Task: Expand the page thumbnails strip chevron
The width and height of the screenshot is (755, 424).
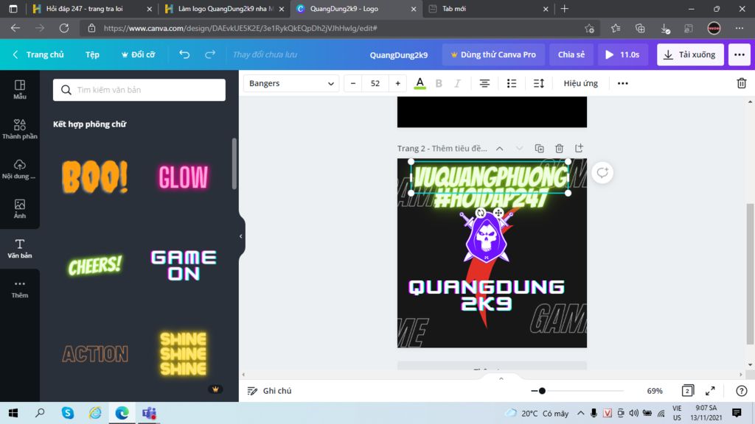Action: pyautogui.click(x=501, y=379)
